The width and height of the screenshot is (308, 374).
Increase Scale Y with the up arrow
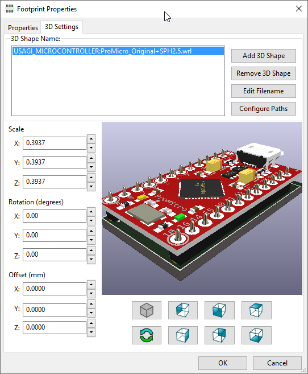[91, 158]
